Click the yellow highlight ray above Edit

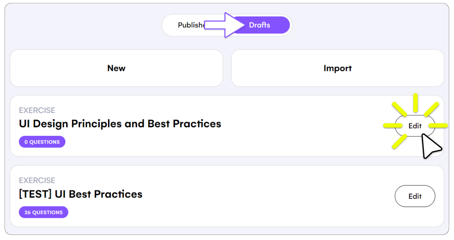[415, 103]
